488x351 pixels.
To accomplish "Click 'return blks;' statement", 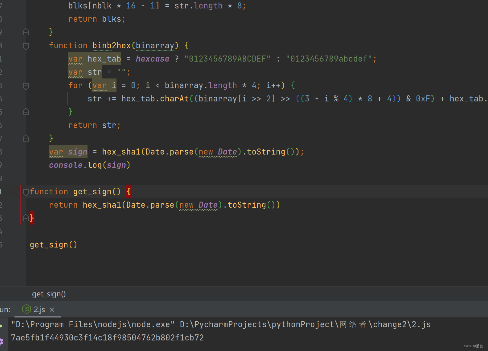I will tap(97, 19).
